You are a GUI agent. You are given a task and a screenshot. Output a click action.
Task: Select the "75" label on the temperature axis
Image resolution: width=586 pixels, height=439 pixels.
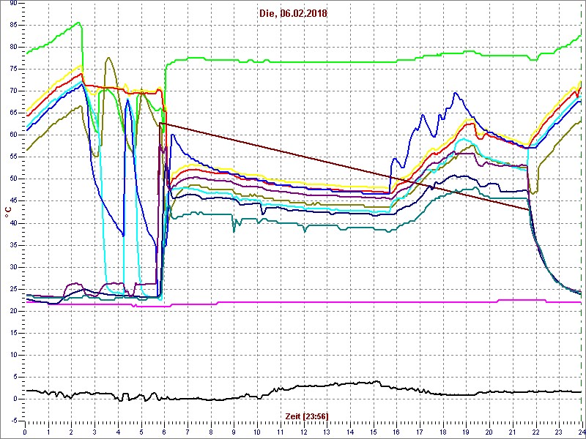[x=14, y=69]
